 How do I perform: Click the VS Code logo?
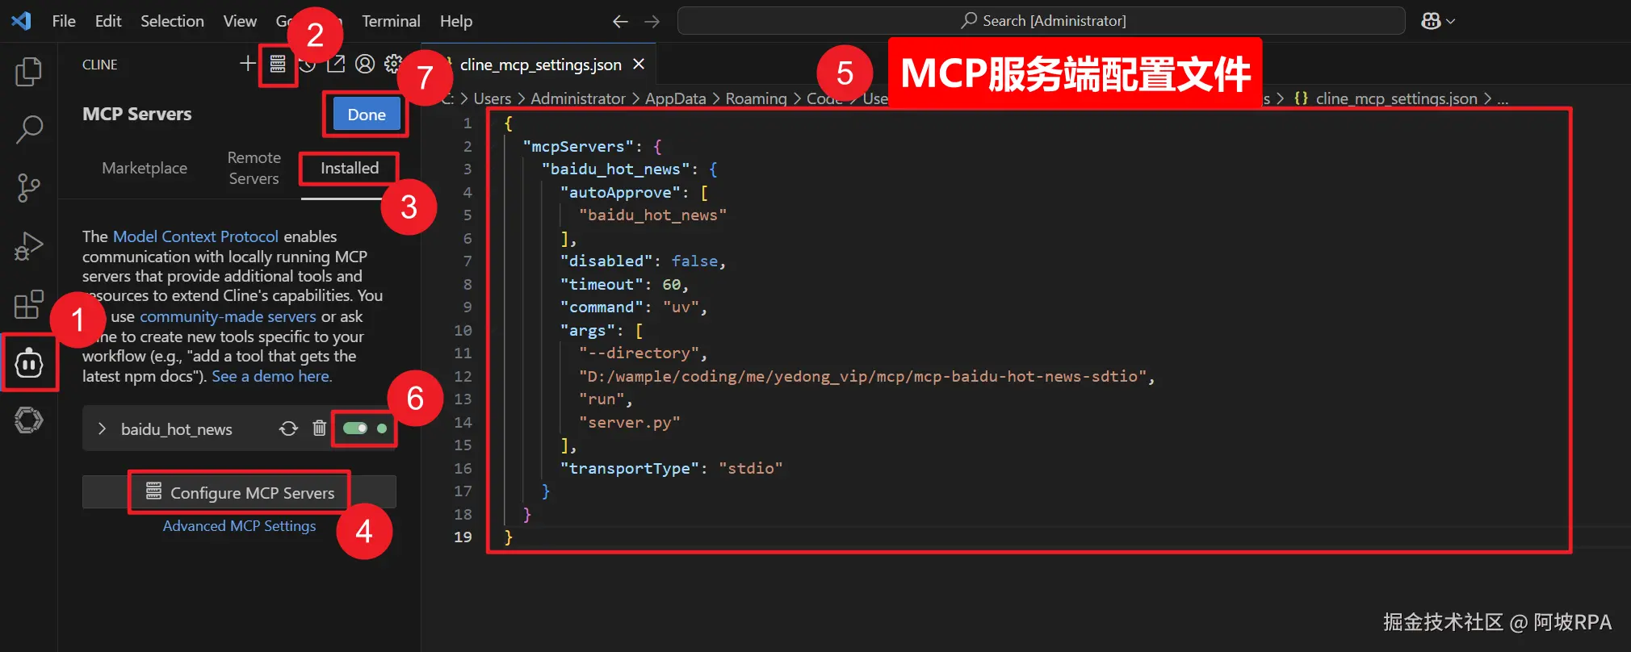coord(21,20)
